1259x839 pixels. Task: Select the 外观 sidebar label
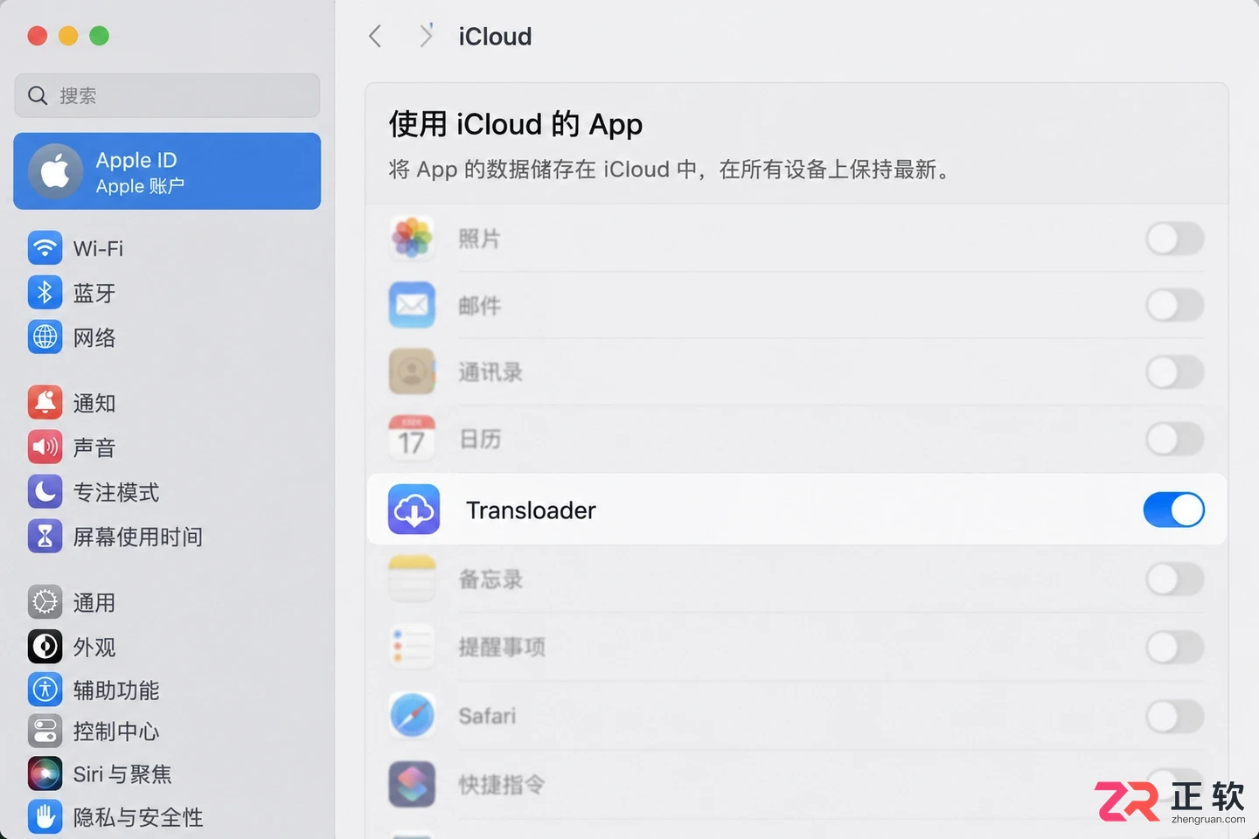tap(94, 648)
